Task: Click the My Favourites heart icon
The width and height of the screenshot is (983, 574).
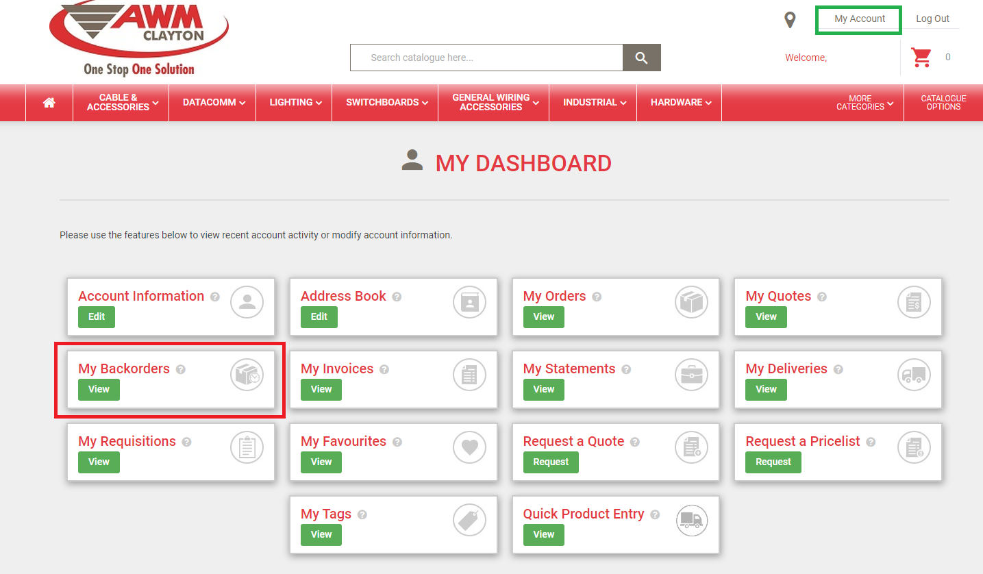Action: 470,447
